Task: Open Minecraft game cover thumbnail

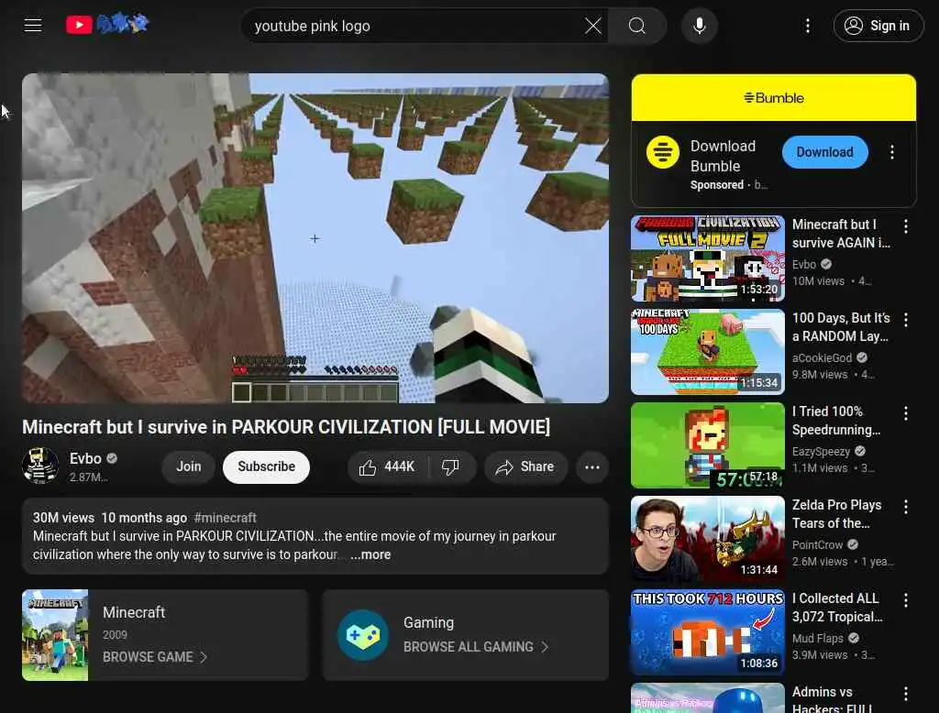Action: (x=55, y=634)
